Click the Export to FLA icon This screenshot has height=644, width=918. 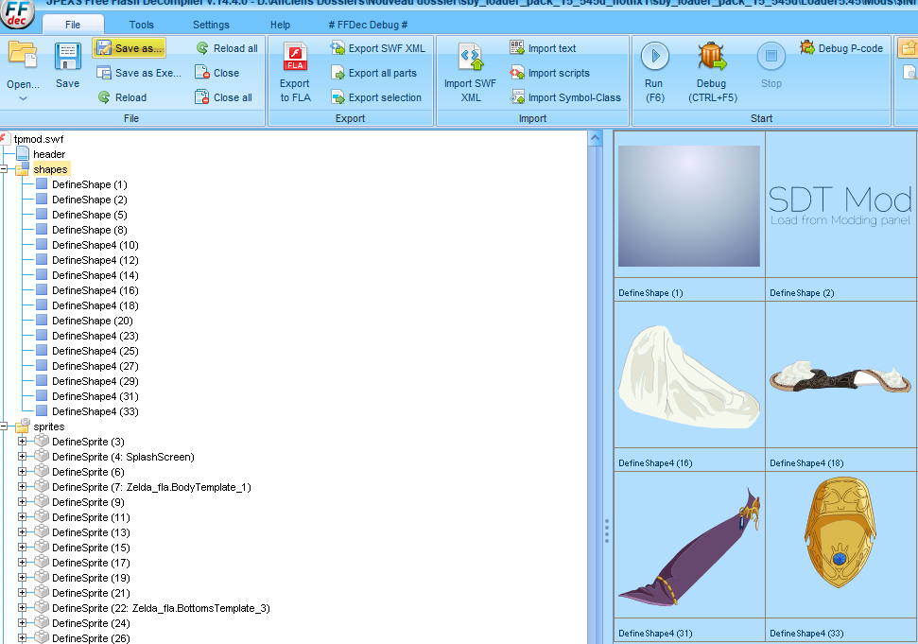[295, 59]
